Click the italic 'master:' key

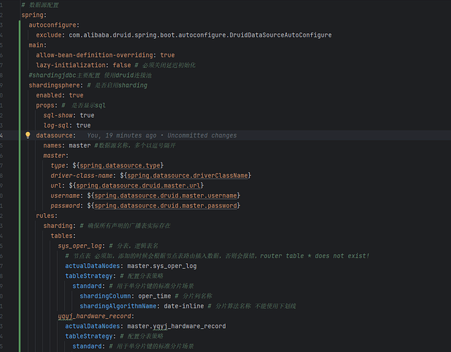pyautogui.click(x=56, y=156)
